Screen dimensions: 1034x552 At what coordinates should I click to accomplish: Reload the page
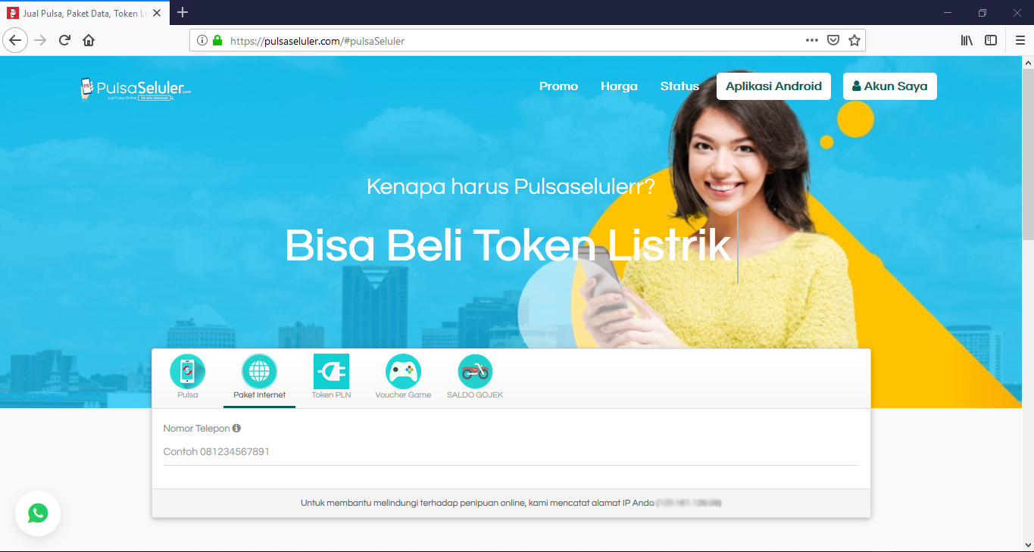tap(64, 41)
